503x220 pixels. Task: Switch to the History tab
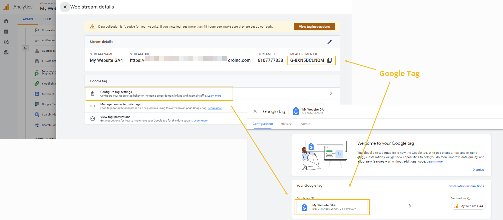coord(286,124)
